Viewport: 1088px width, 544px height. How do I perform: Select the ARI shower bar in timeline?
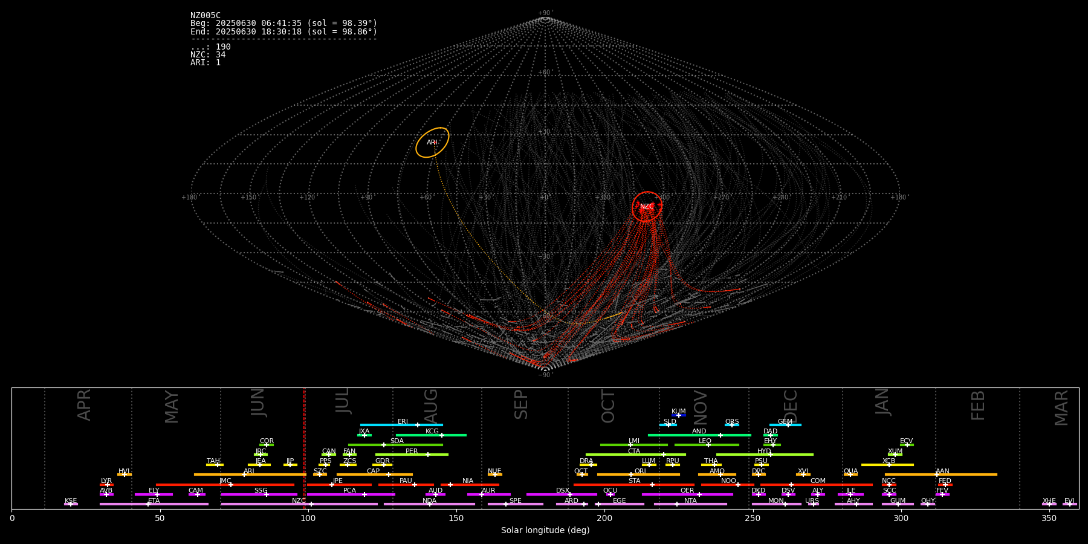(x=250, y=474)
